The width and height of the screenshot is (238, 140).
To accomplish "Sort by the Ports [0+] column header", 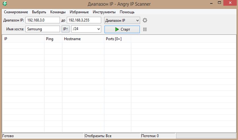I will [x=117, y=39].
